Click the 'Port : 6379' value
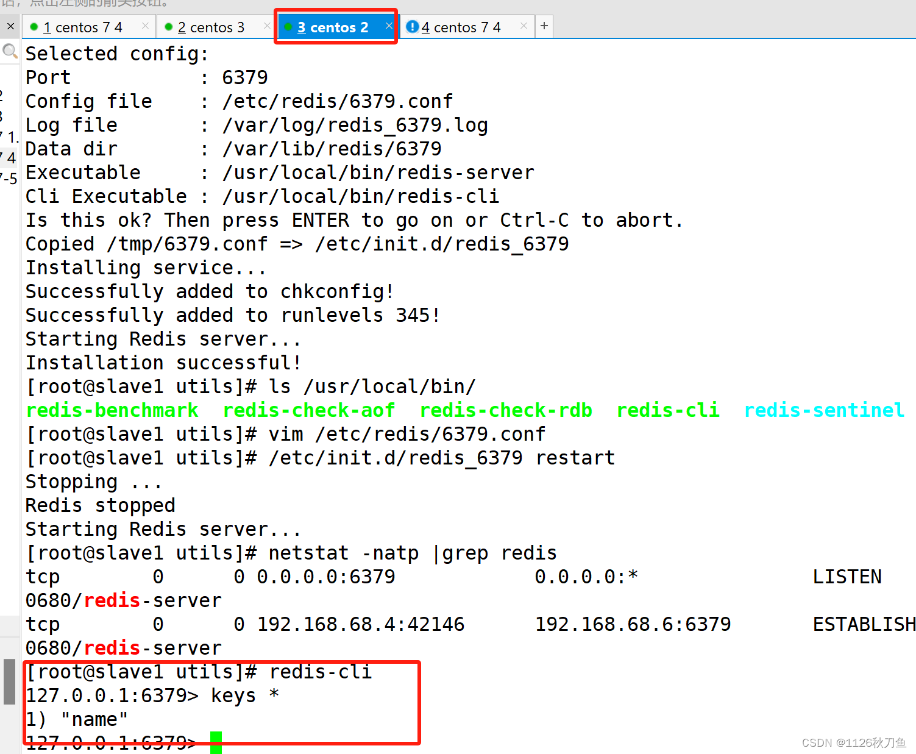This screenshot has width=916, height=754. 245,77
